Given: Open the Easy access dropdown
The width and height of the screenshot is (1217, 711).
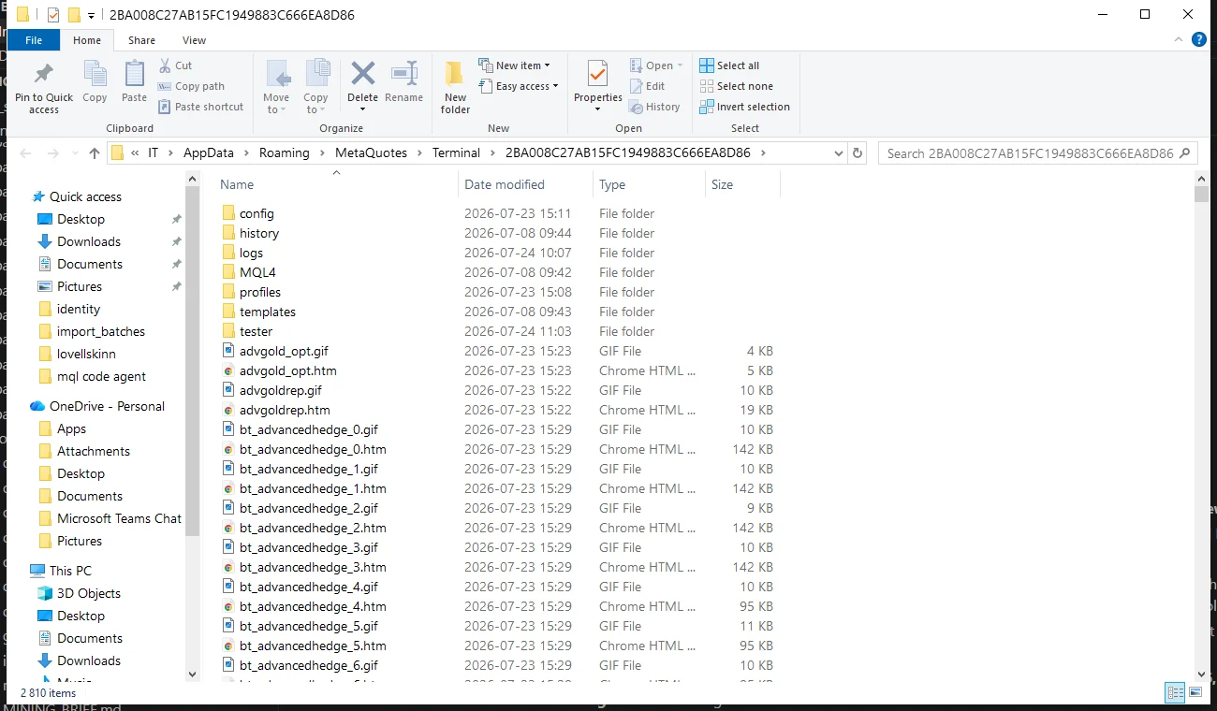Looking at the screenshot, I should [x=518, y=86].
